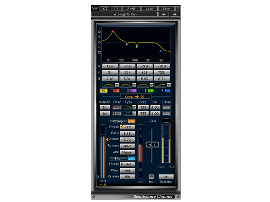The height and width of the screenshot is (202, 270).
Task: Click Gate sidechain high-pass shape icon
Action: 128,114
